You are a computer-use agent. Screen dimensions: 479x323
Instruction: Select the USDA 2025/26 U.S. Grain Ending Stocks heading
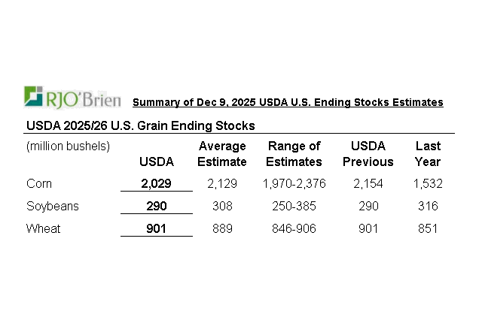point(141,125)
